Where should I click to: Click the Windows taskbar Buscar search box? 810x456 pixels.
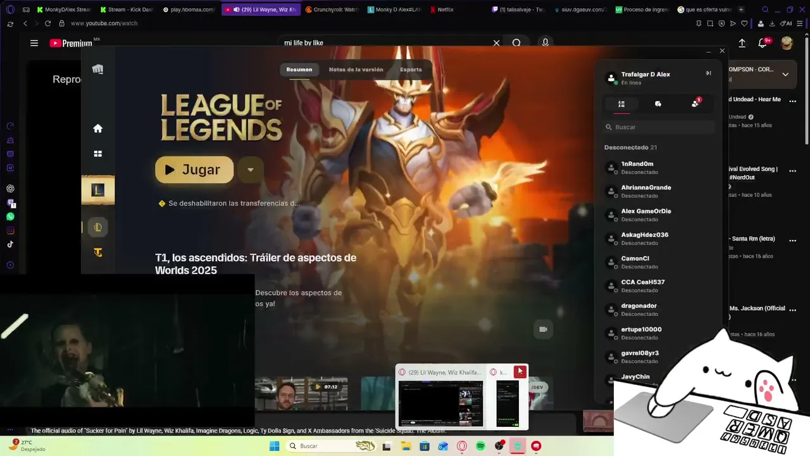pyautogui.click(x=332, y=446)
